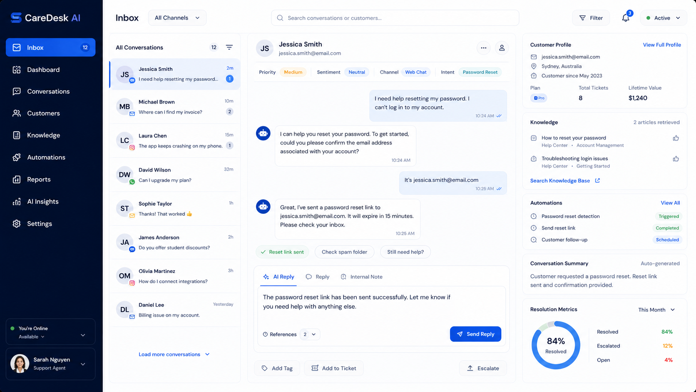Screen dimensions: 696x392
Task: Switch to the Internal Note tab
Action: point(361,277)
